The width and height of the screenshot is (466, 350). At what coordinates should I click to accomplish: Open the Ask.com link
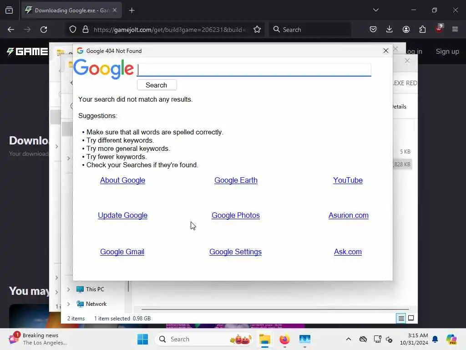pos(348,252)
